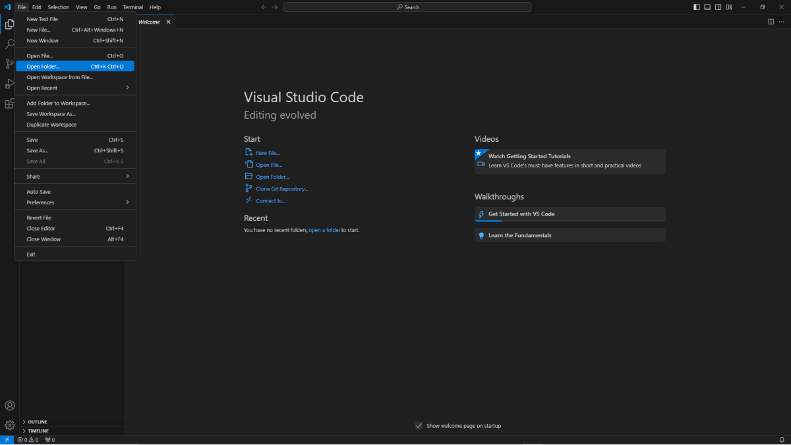791x445 pixels.
Task: Expand the Share submenu
Action: (75, 177)
